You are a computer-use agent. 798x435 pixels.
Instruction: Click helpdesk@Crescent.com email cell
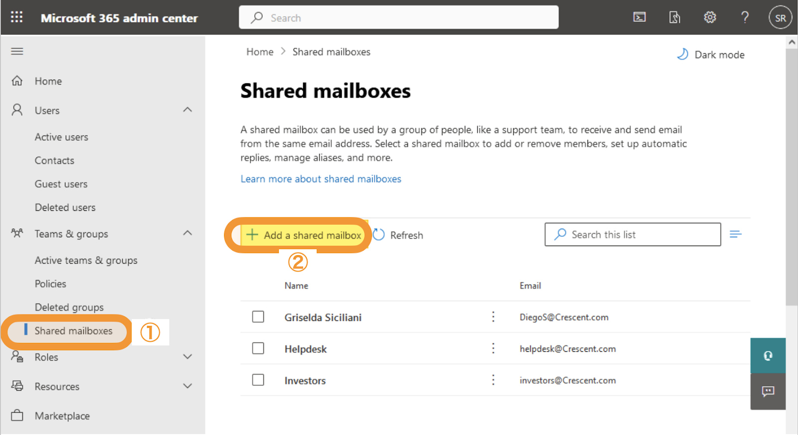click(x=568, y=349)
